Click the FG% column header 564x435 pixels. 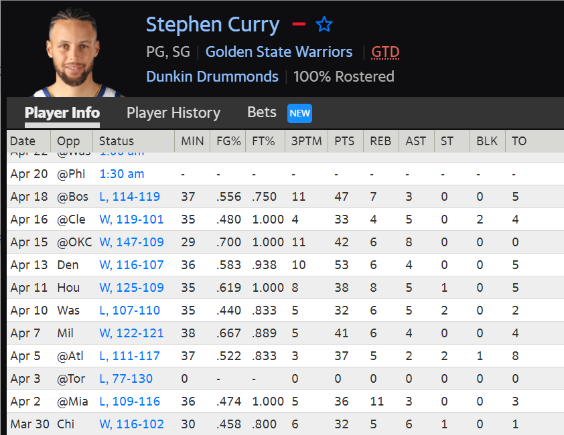coord(227,141)
